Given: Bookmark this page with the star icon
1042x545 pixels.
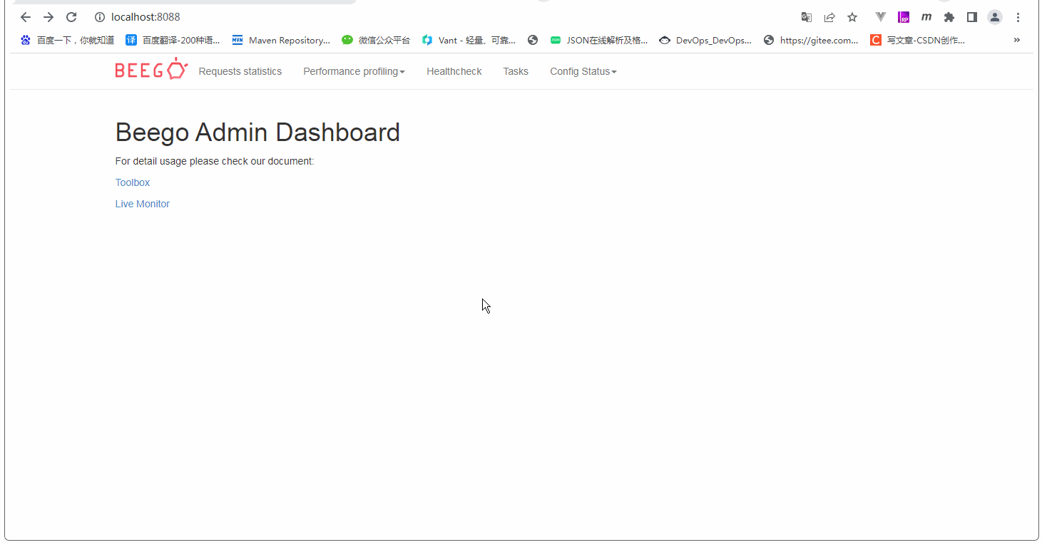Looking at the screenshot, I should [852, 17].
